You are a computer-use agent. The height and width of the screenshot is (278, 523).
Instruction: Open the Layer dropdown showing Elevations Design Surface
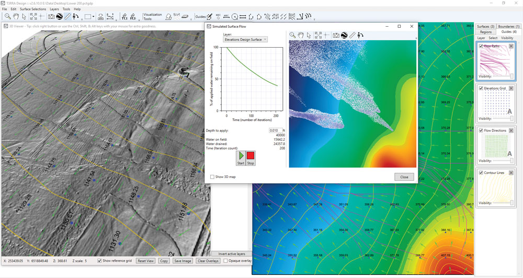coord(245,39)
